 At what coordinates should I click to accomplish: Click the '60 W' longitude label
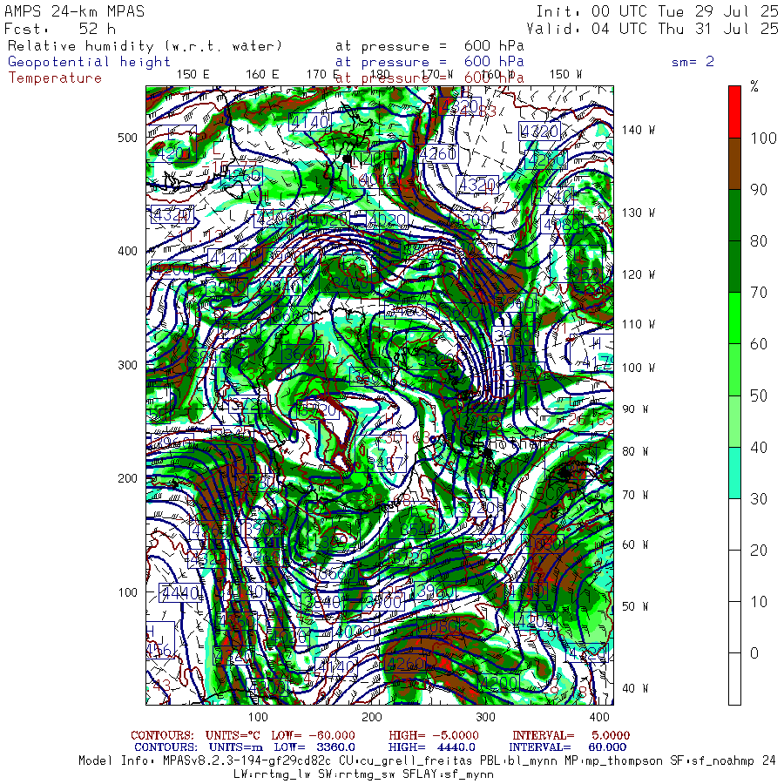click(x=635, y=544)
